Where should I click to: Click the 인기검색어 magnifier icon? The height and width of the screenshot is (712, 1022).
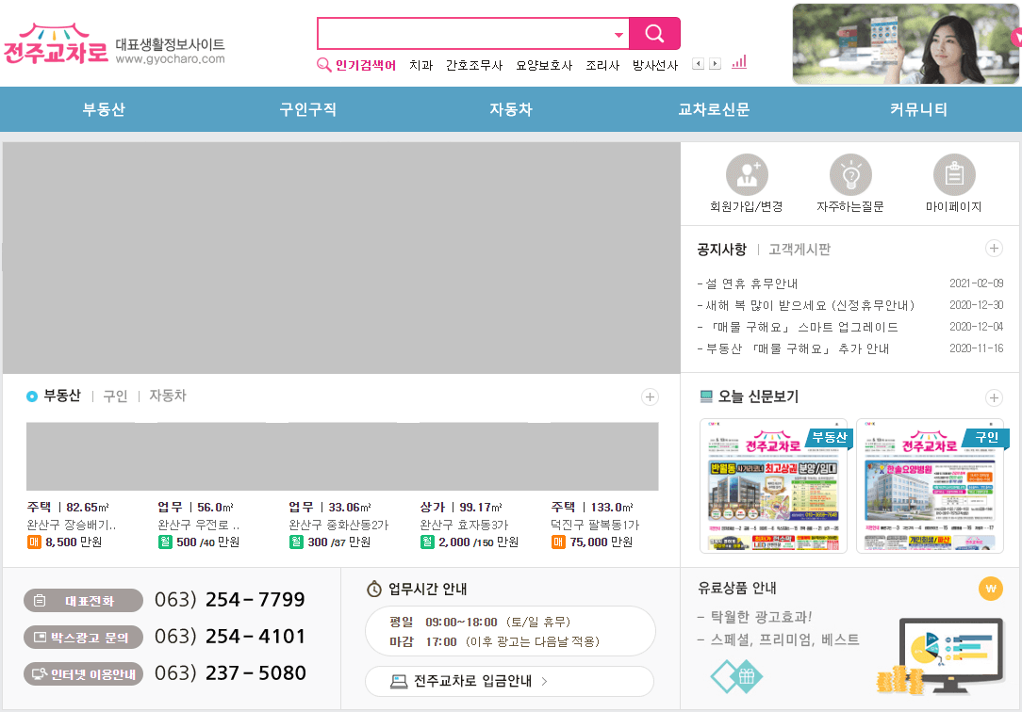click(323, 65)
